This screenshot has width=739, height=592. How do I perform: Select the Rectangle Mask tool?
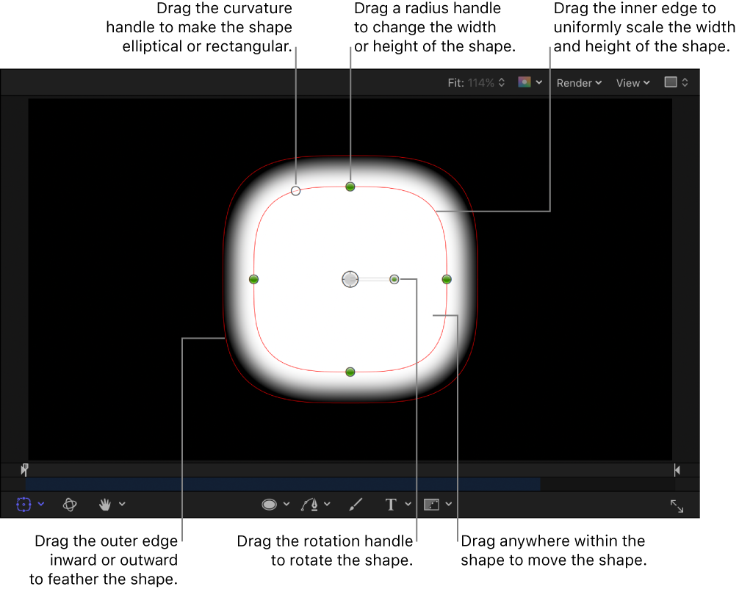pyautogui.click(x=432, y=504)
